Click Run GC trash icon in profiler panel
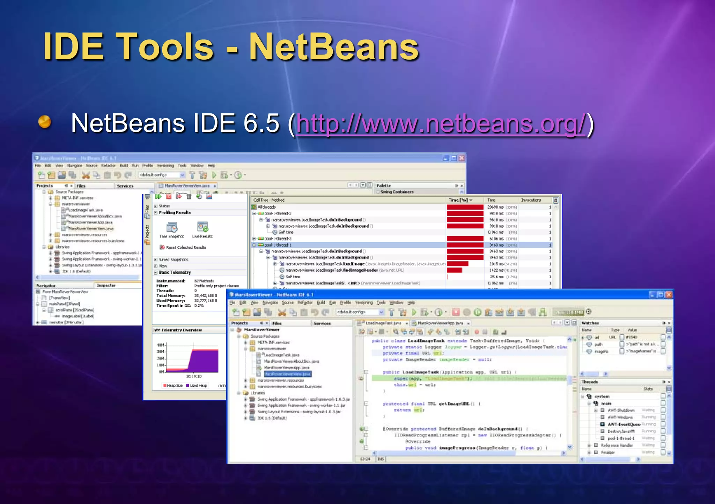 pos(189,197)
